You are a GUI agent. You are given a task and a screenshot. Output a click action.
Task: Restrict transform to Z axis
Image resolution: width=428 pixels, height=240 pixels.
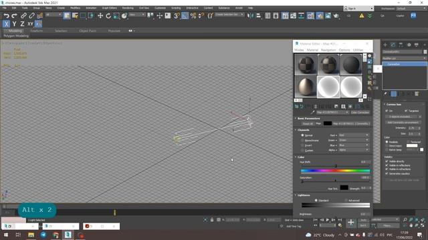tap(22, 24)
